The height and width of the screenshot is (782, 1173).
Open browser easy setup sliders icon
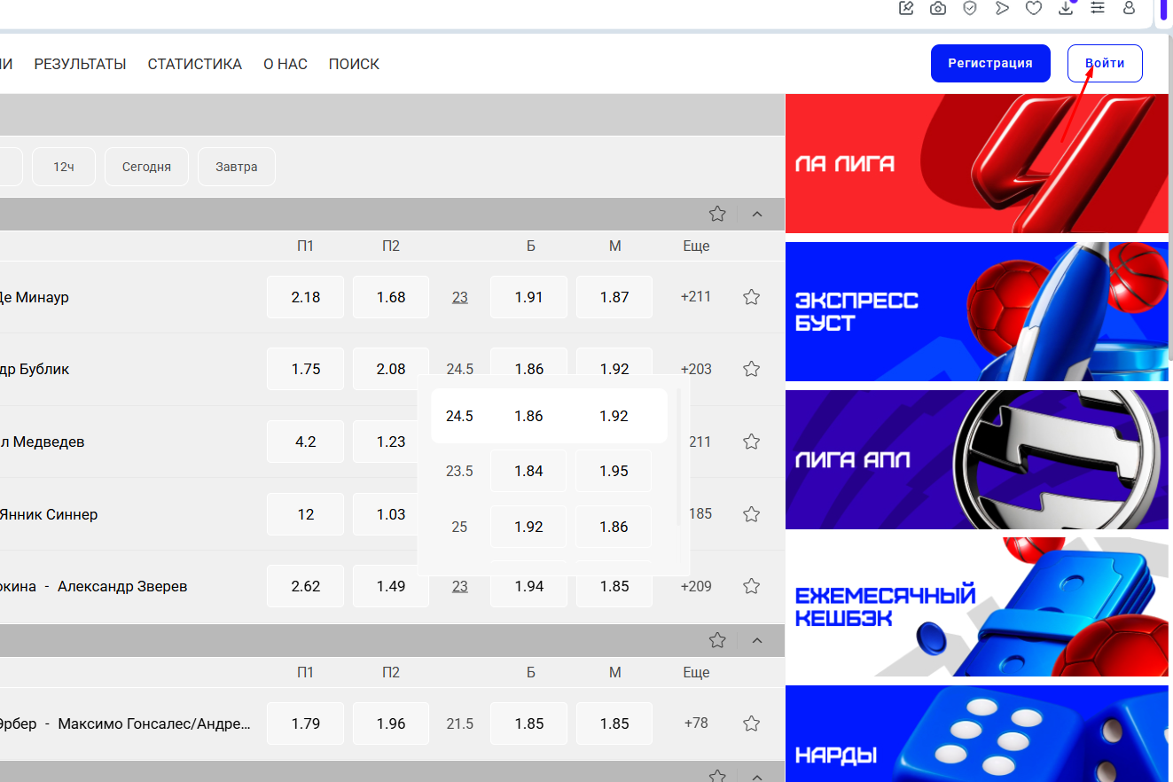(1098, 7)
